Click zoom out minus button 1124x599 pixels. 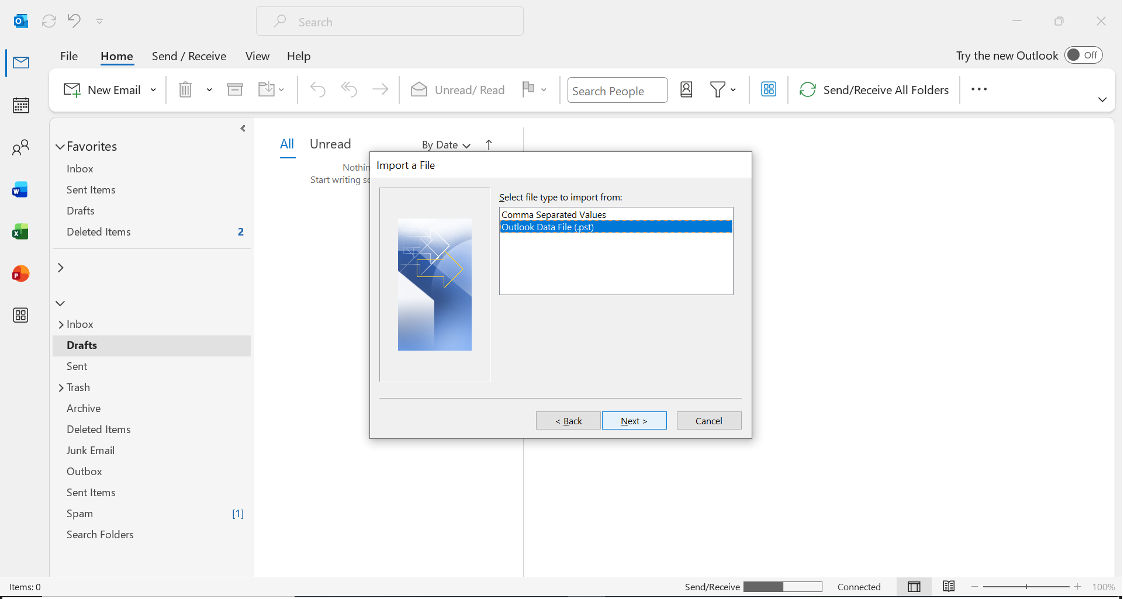pos(975,587)
